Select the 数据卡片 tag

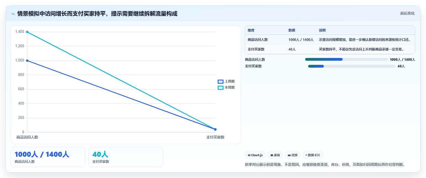pyautogui.click(x=313, y=155)
